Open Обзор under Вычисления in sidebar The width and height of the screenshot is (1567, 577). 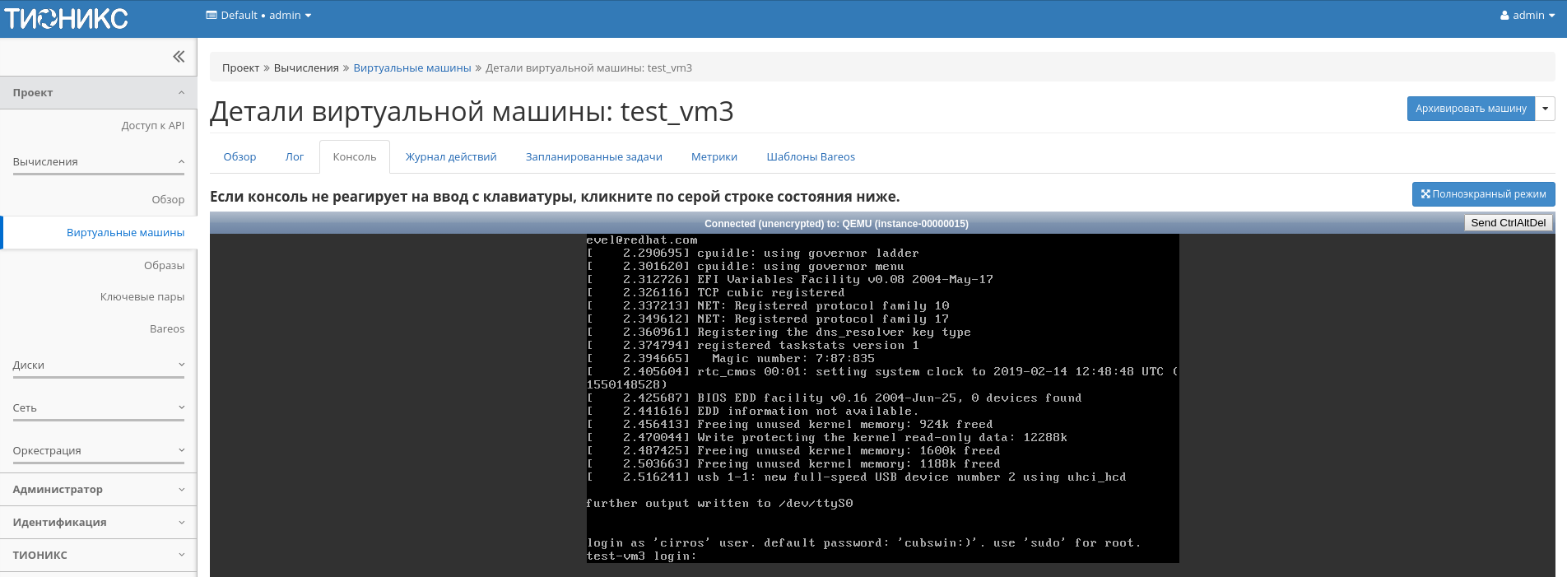168,199
